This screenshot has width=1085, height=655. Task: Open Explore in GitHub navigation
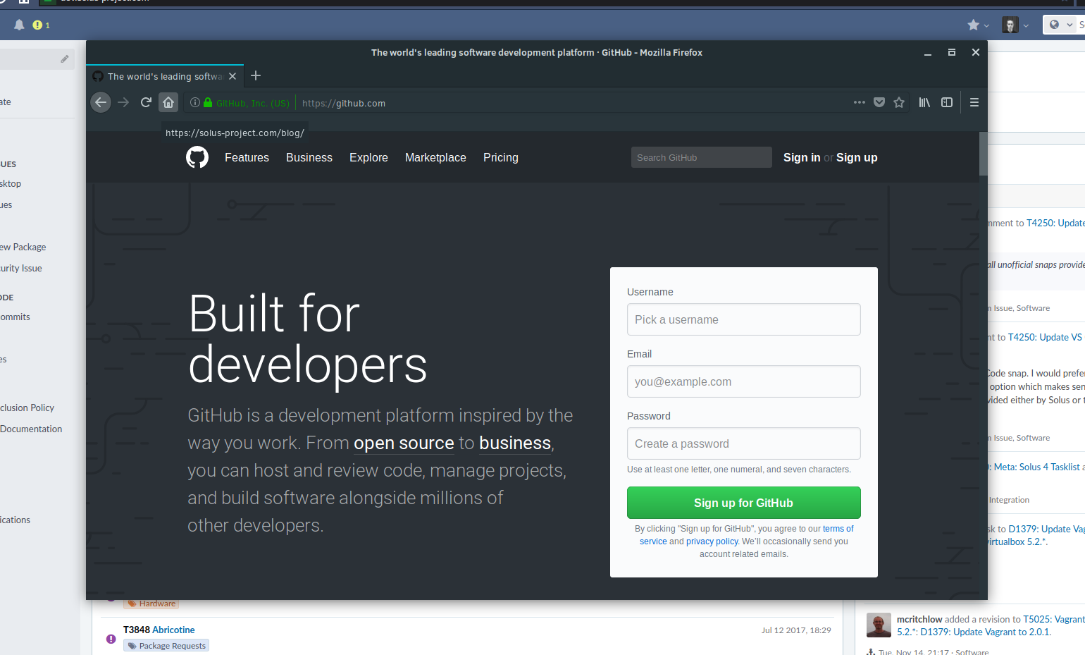coord(368,157)
